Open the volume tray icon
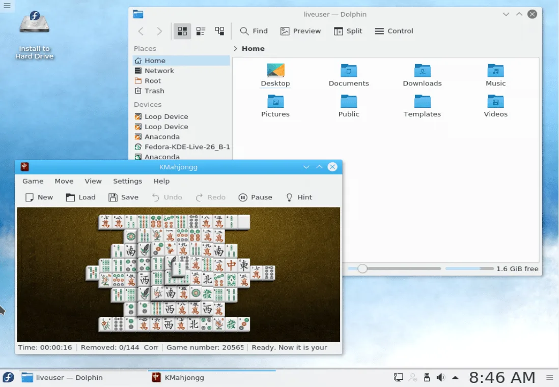The width and height of the screenshot is (559, 387). pos(441,377)
